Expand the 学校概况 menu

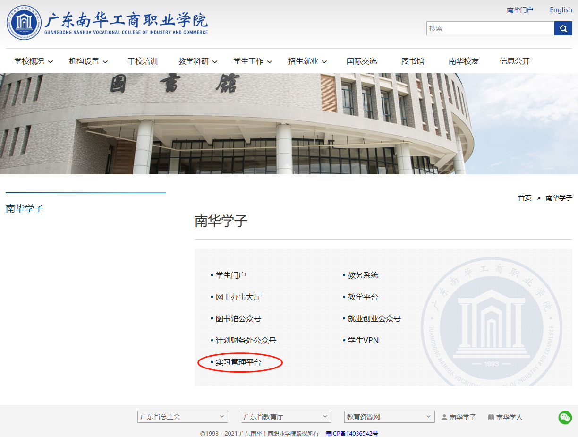point(34,61)
